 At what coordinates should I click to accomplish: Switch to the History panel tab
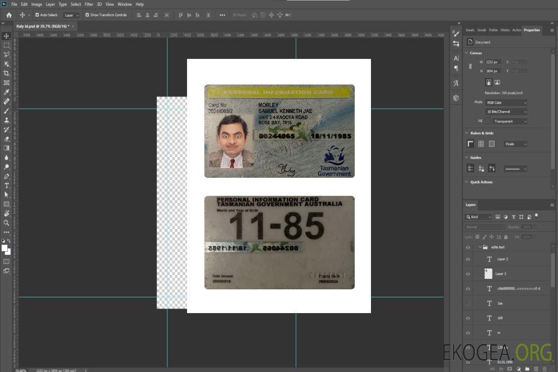click(x=505, y=30)
